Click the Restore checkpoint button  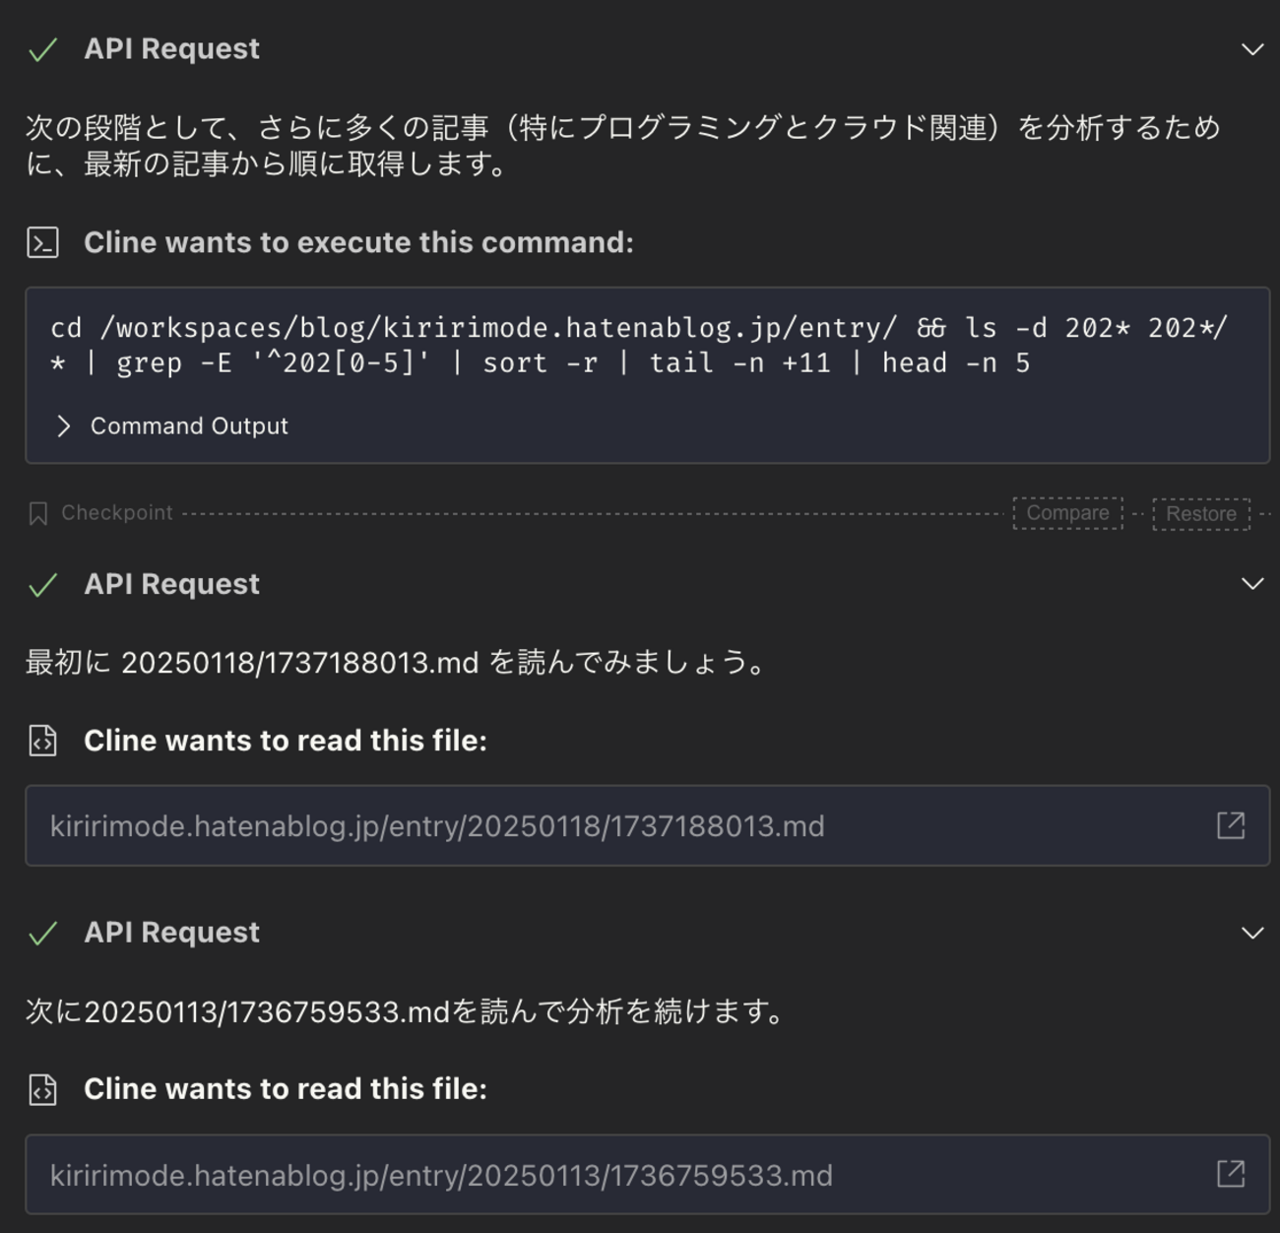[x=1201, y=514]
